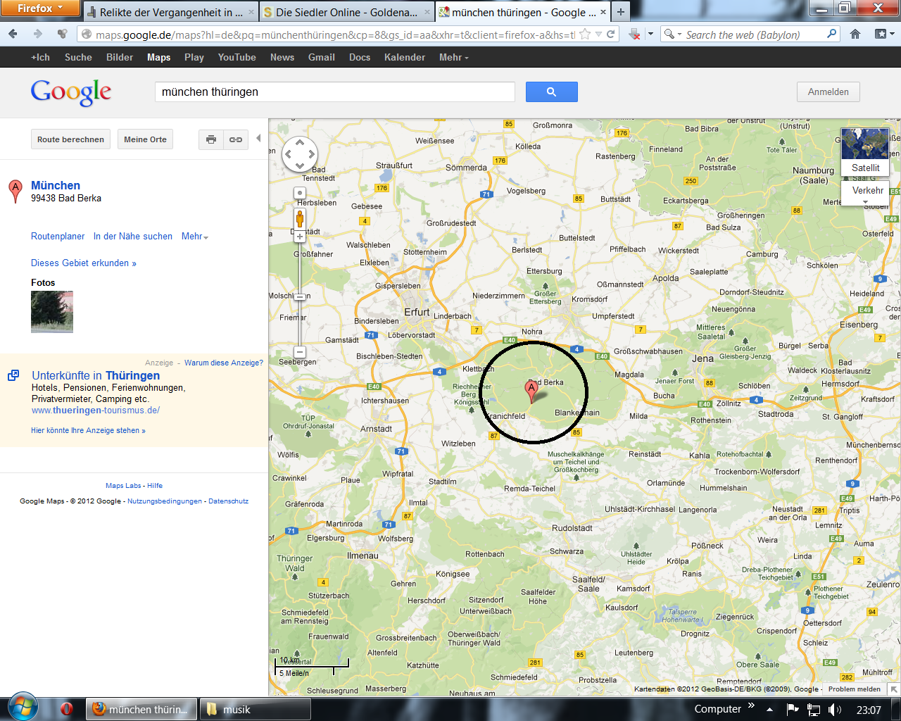Image resolution: width=901 pixels, height=721 pixels.
Task: Open Dieses Gebiet erkunden link
Action: (84, 263)
